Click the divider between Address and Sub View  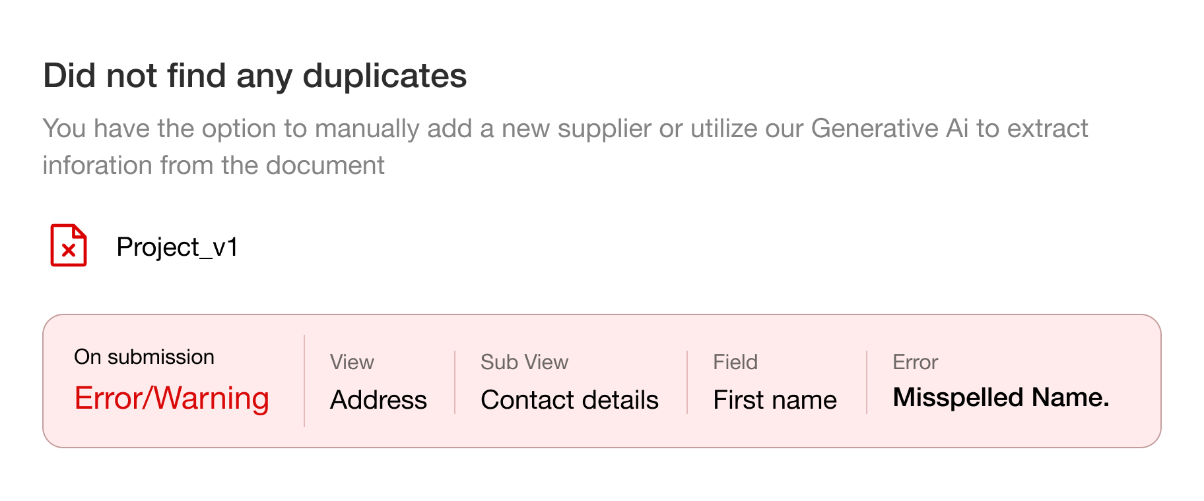[x=455, y=382]
